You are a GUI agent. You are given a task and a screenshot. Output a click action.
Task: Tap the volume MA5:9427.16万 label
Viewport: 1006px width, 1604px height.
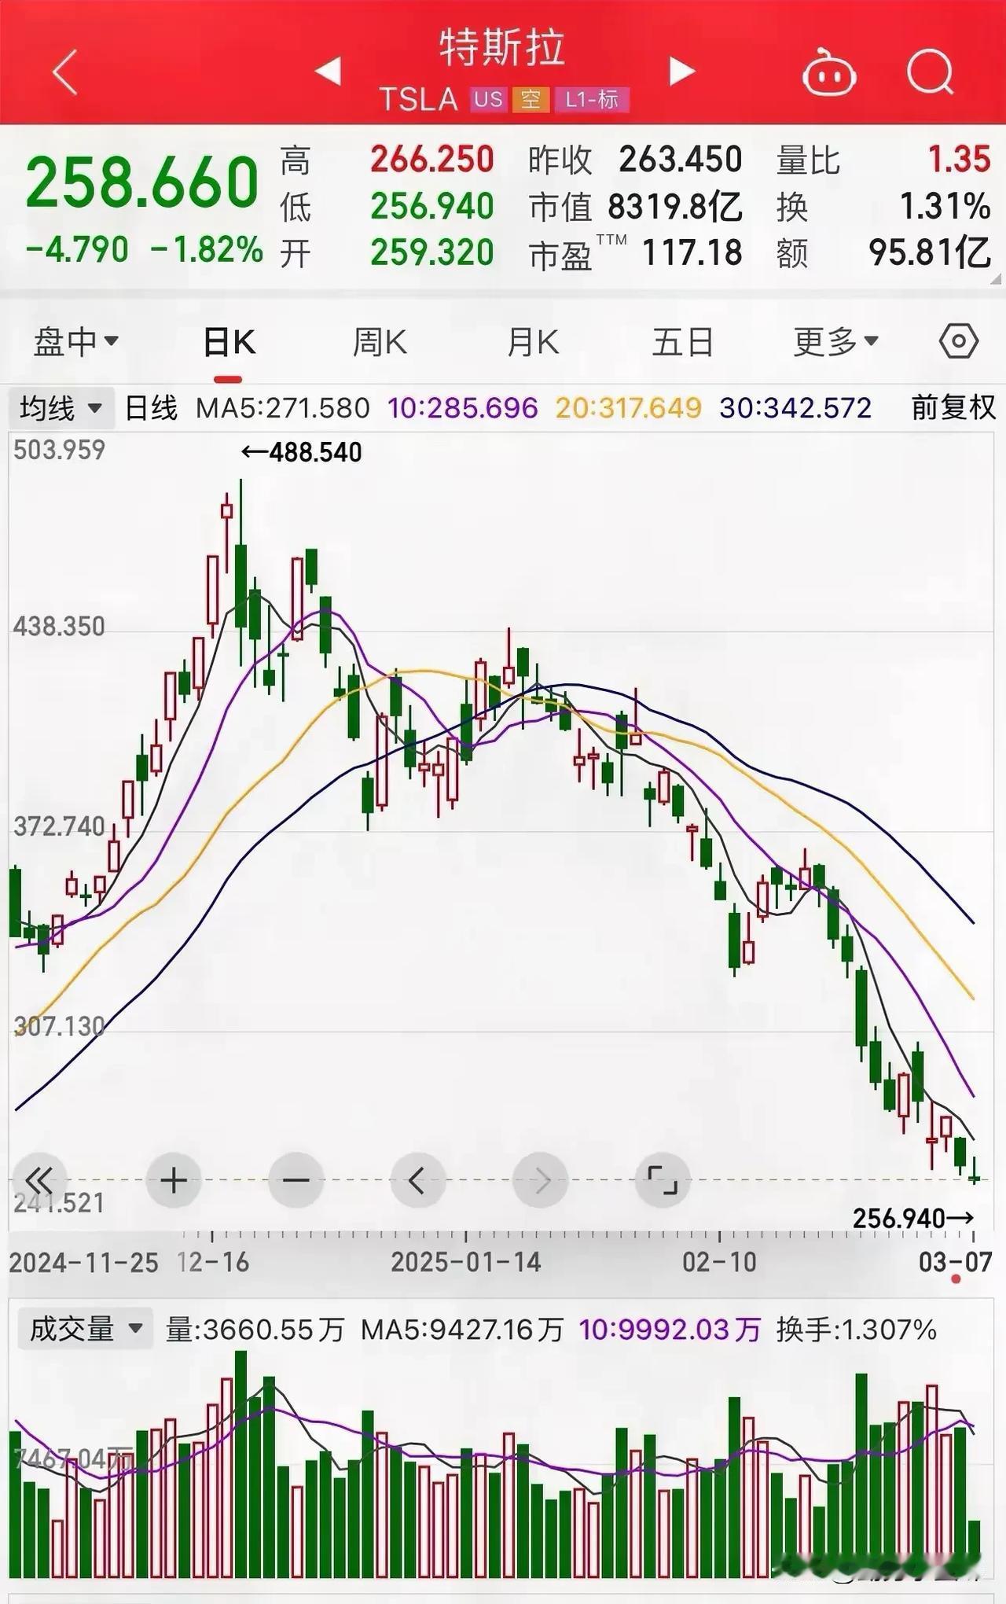click(462, 1330)
